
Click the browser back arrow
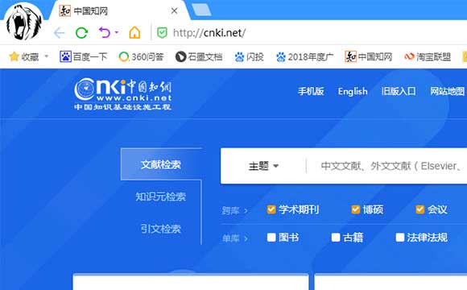click(x=60, y=32)
